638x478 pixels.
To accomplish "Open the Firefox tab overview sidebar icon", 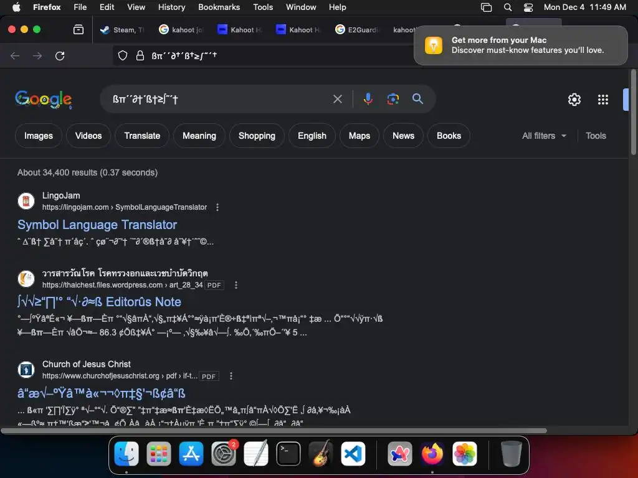I will (78, 30).
